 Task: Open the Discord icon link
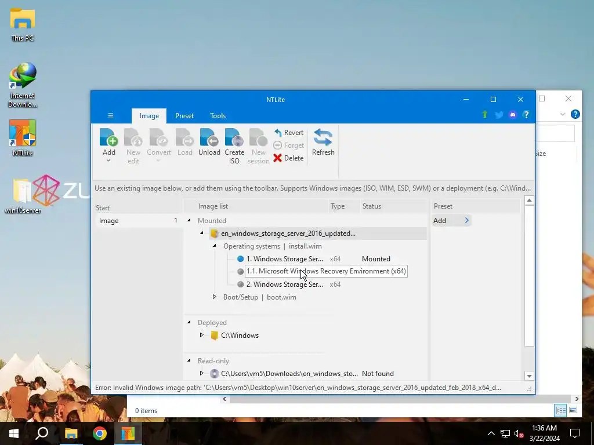coord(513,115)
